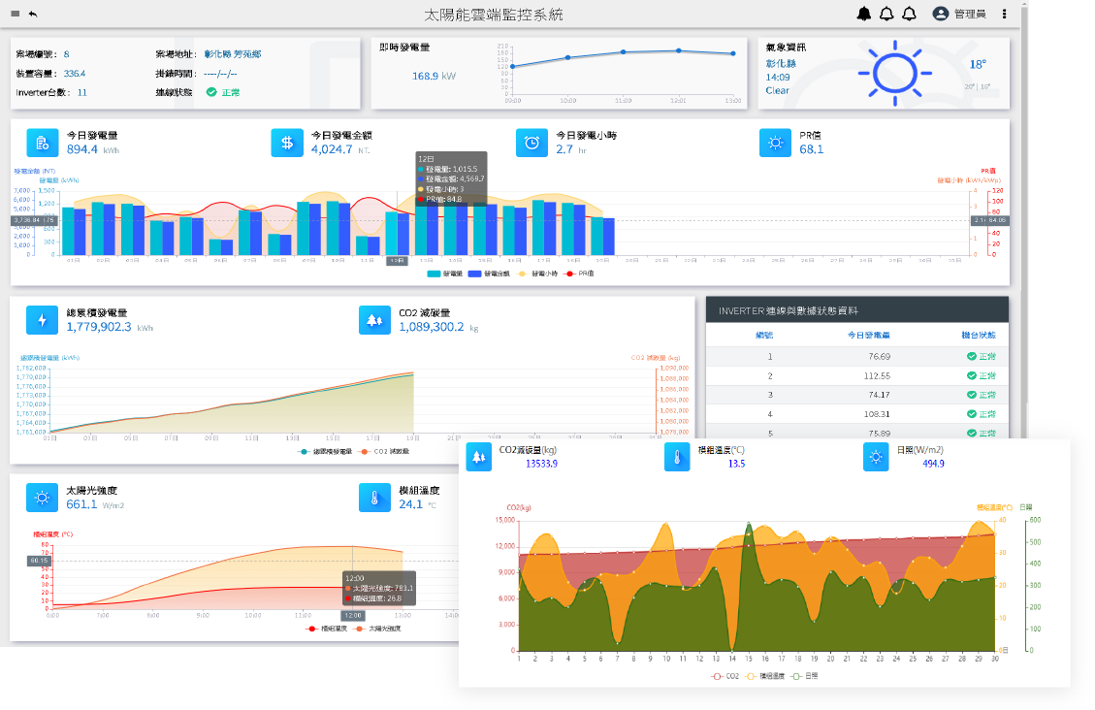Open the hamburger navigation menu
Image resolution: width=1095 pixels, height=710 pixels.
point(13,13)
